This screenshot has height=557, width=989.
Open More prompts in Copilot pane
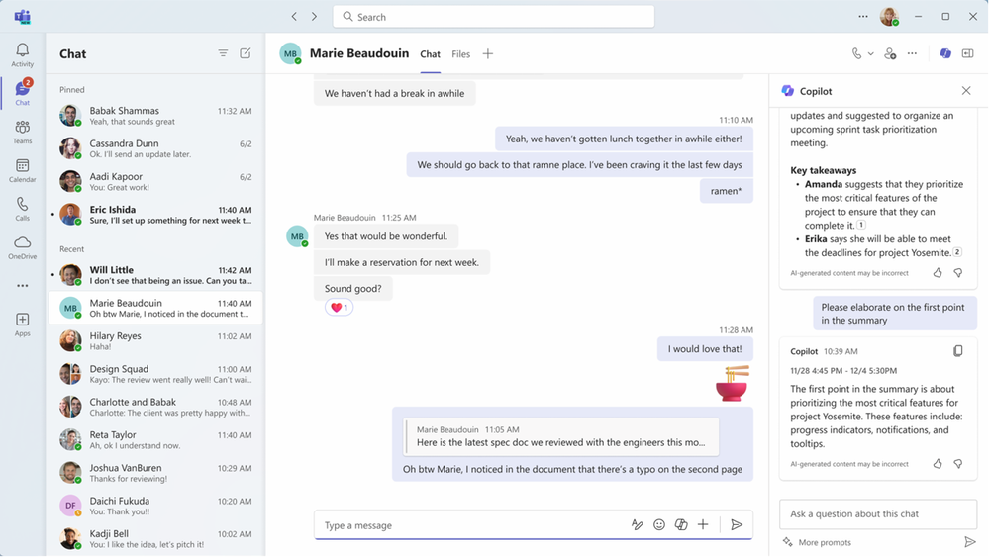[x=817, y=542]
